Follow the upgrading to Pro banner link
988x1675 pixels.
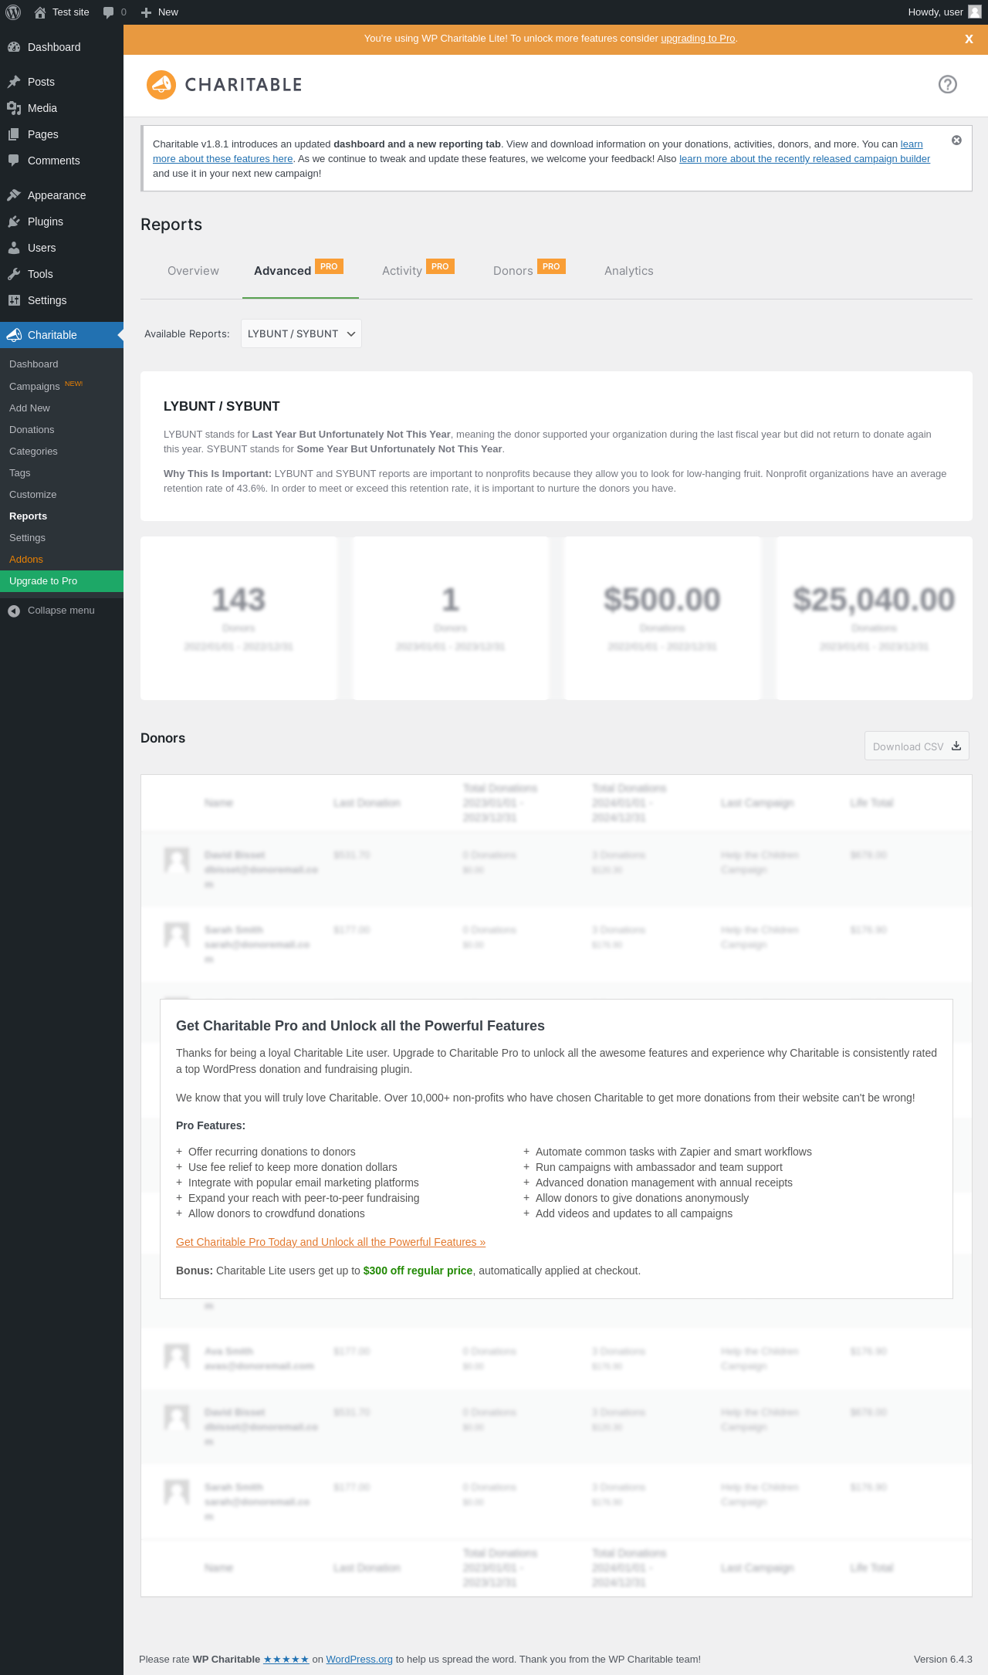click(x=698, y=39)
